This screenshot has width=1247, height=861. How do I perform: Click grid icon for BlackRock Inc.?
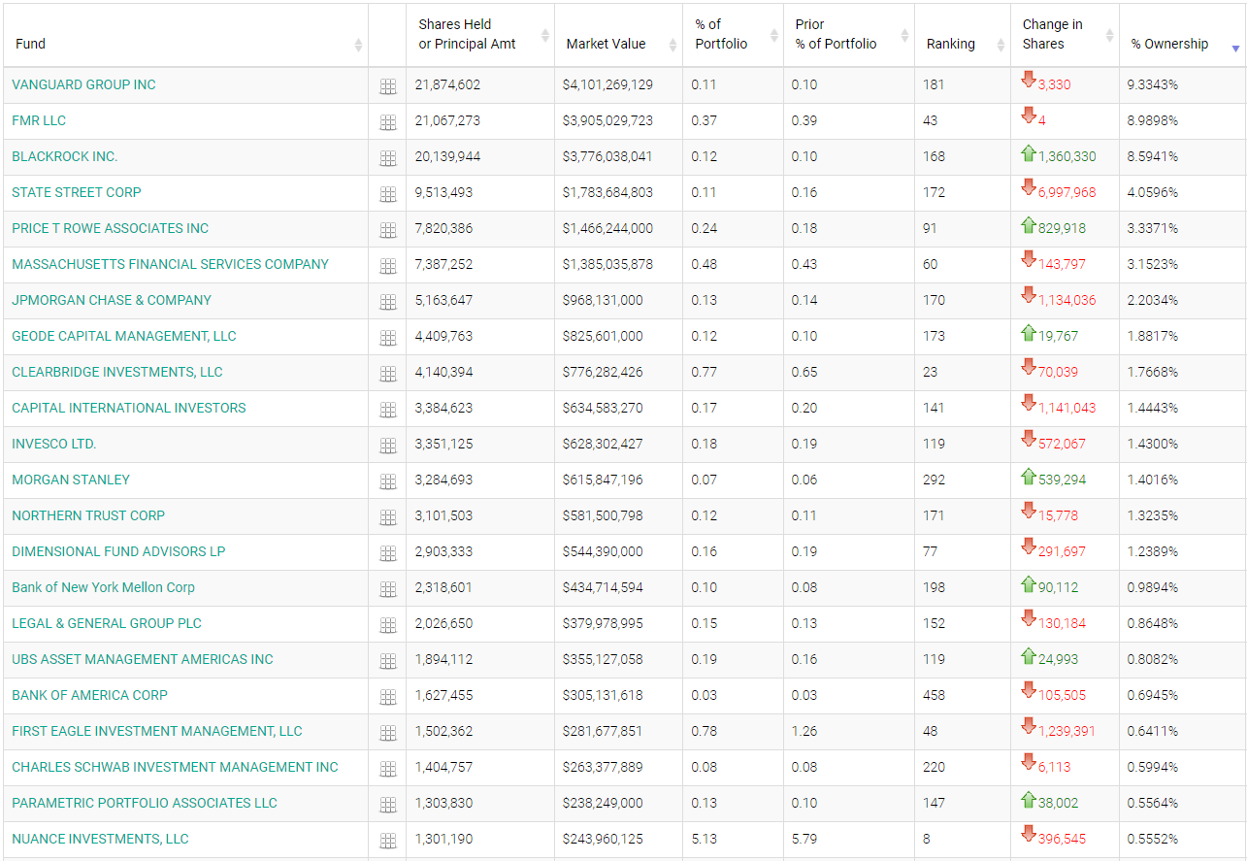388,158
